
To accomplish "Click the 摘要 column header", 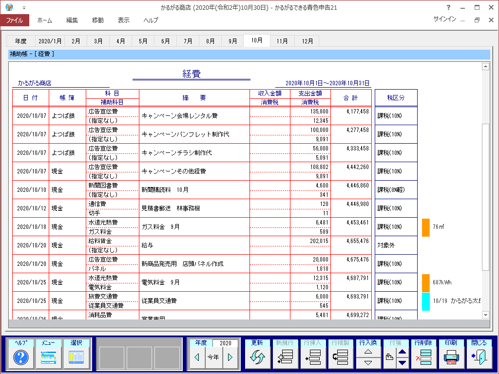I will click(194, 97).
